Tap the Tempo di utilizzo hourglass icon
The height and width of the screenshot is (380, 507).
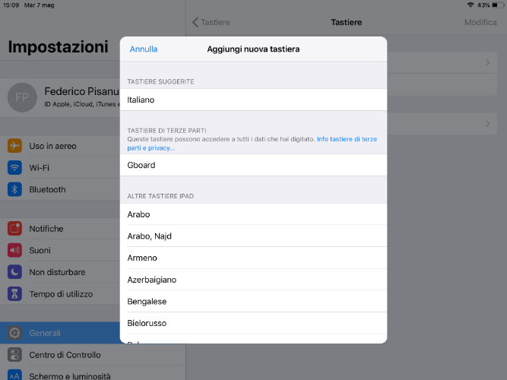14,293
